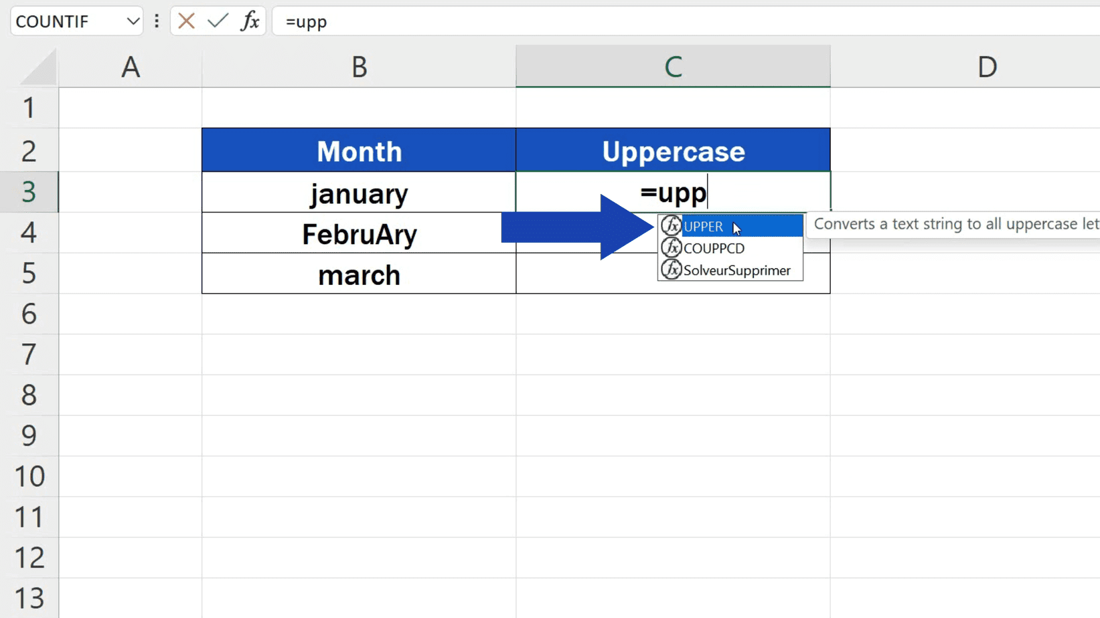1100x618 pixels.
Task: Click row 8 header
Action: click(x=29, y=395)
